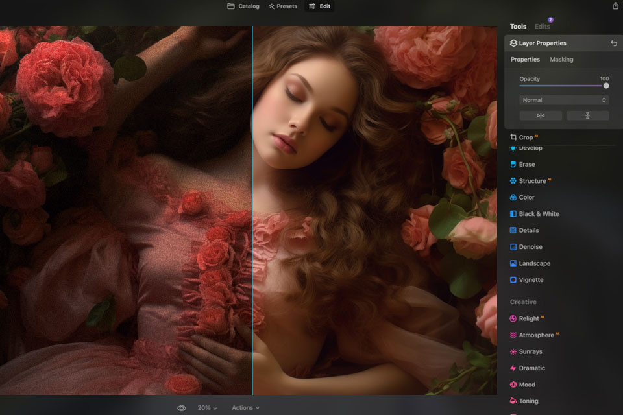623x415 pixels.
Task: Click the Dramatic lightning icon
Action: [x=513, y=368]
